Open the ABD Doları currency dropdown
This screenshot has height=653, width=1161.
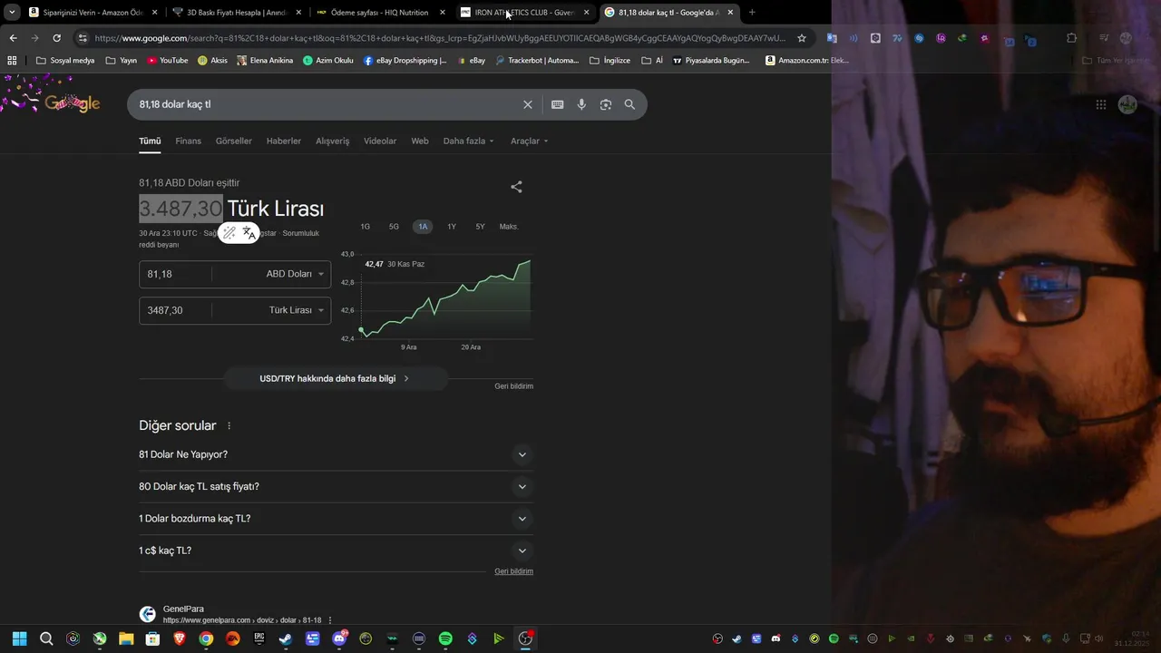pyautogui.click(x=294, y=274)
